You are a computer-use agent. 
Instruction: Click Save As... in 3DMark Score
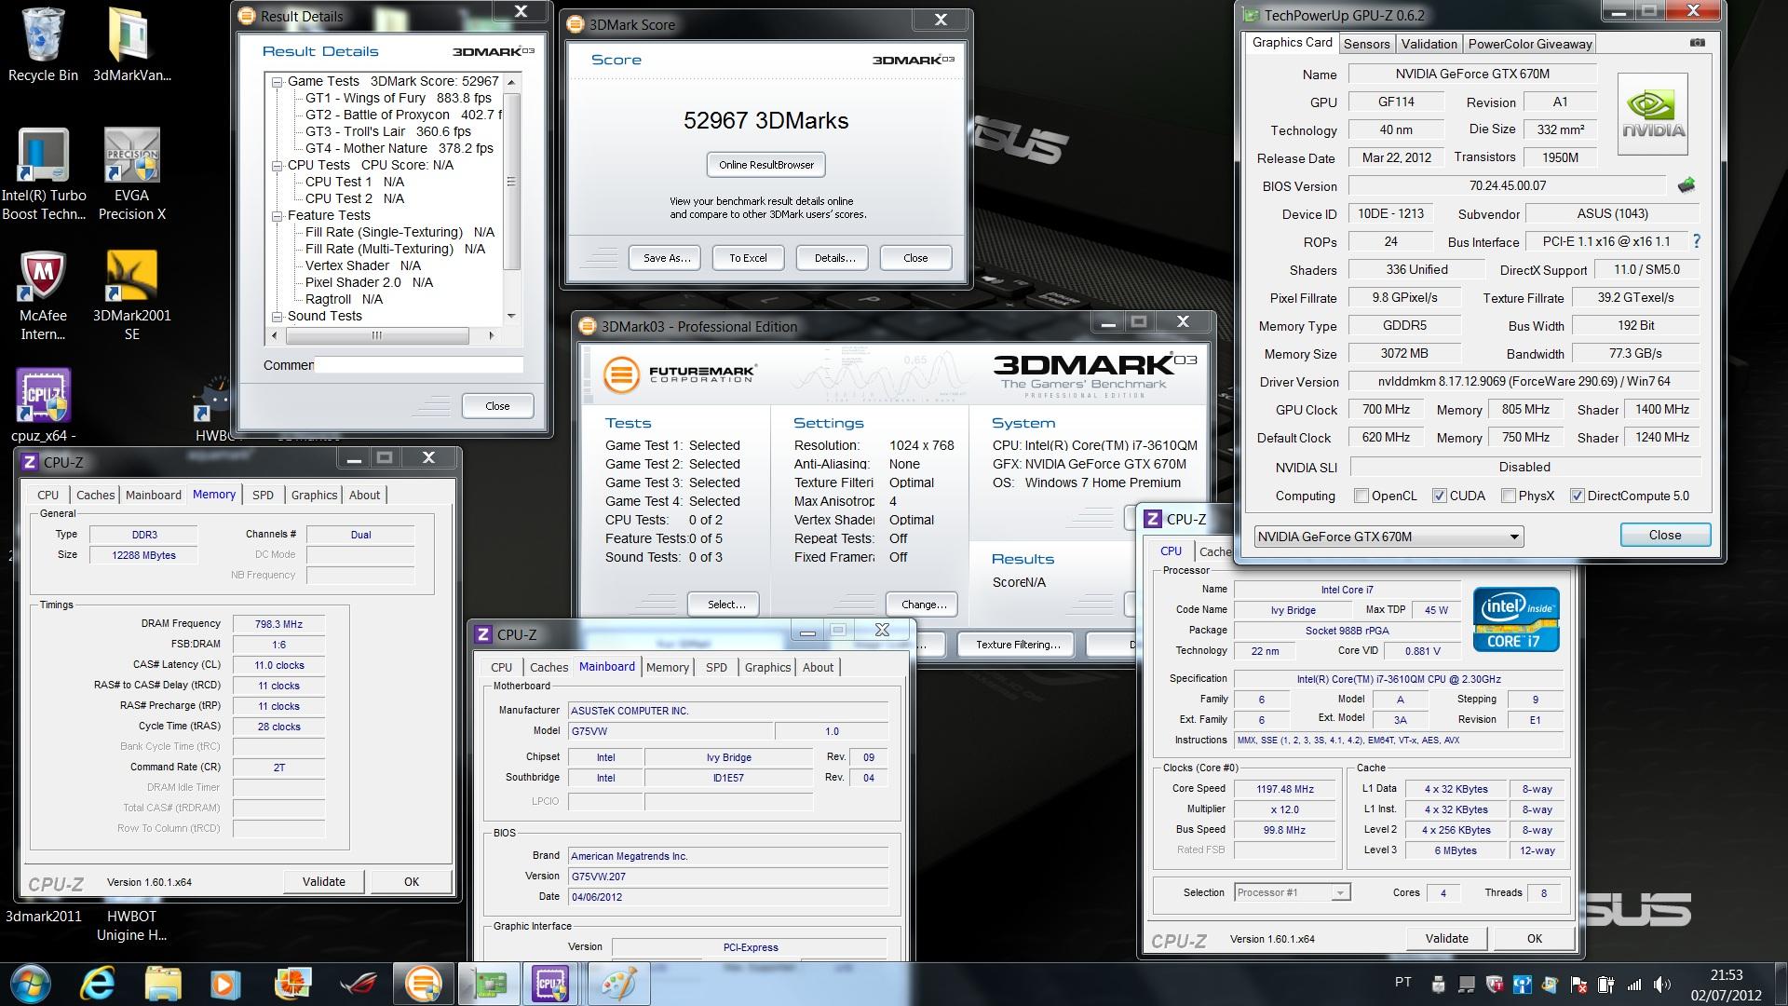pos(667,258)
